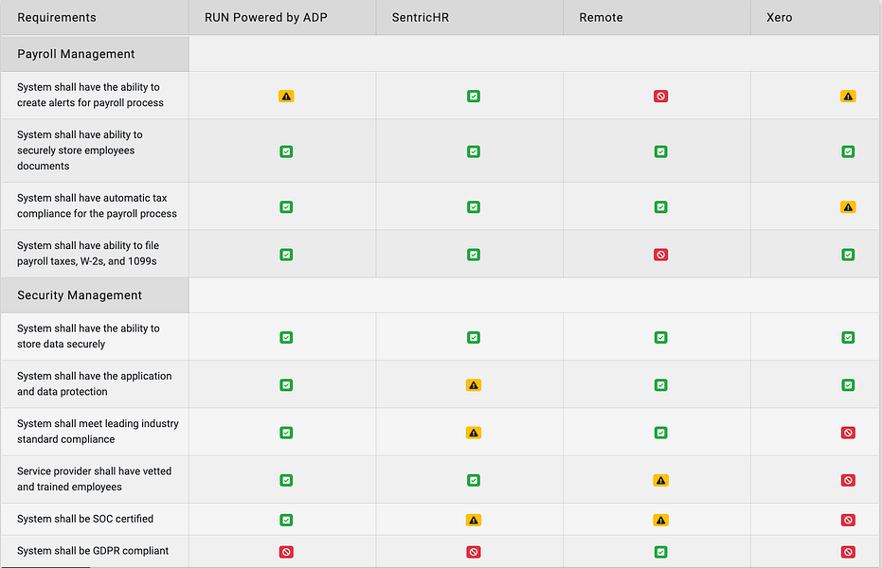Click 'securely store employees documents' requirement
The height and width of the screenshot is (568, 882).
(80, 151)
